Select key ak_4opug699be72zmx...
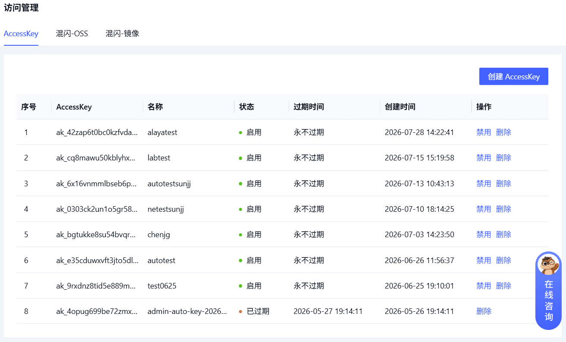The height and width of the screenshot is (342, 566). tap(97, 311)
